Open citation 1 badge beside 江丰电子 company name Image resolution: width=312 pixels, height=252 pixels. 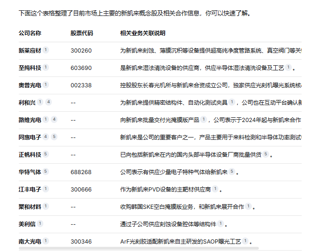point(46,189)
